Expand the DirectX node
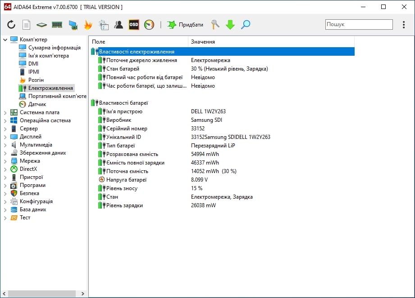The width and height of the screenshot is (415, 298). 5,169
